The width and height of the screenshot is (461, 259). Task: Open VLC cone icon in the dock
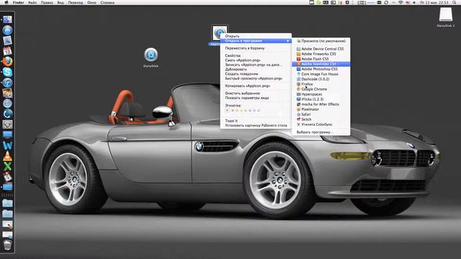tap(7, 156)
